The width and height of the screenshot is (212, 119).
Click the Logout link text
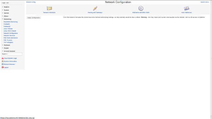coord(6,67)
